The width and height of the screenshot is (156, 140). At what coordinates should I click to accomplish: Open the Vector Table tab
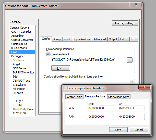[74, 97]
